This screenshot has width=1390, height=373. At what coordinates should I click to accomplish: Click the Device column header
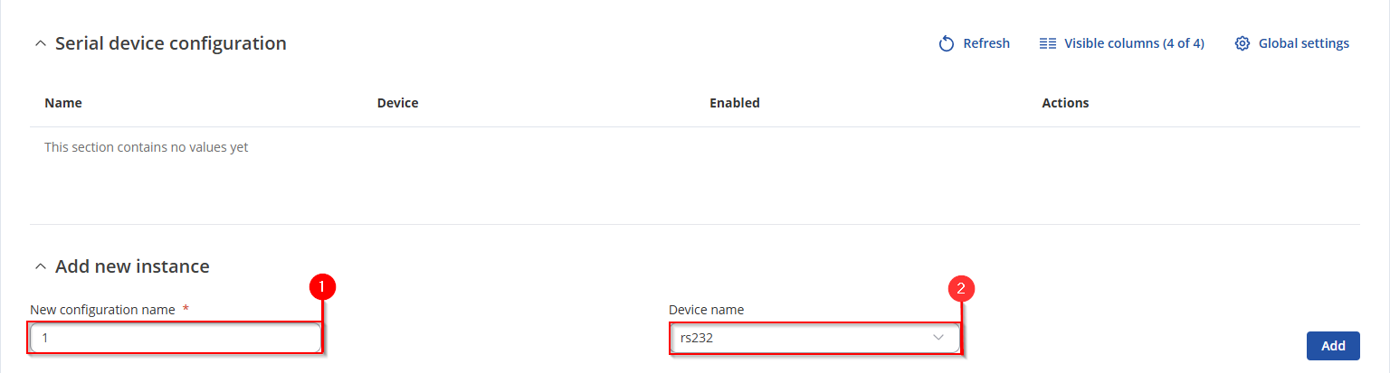click(x=397, y=103)
